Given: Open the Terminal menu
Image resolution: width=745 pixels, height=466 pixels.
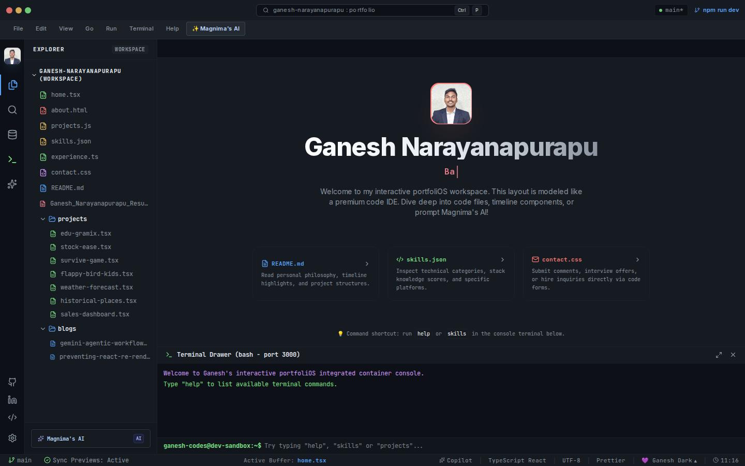Looking at the screenshot, I should [141, 28].
